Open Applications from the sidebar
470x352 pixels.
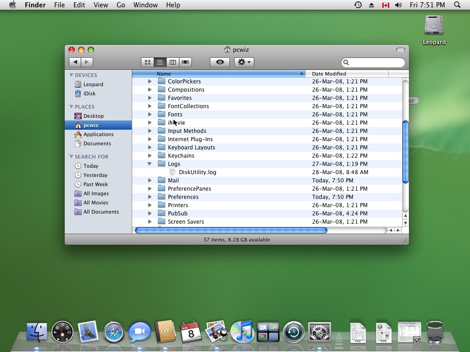pyautogui.click(x=98, y=134)
